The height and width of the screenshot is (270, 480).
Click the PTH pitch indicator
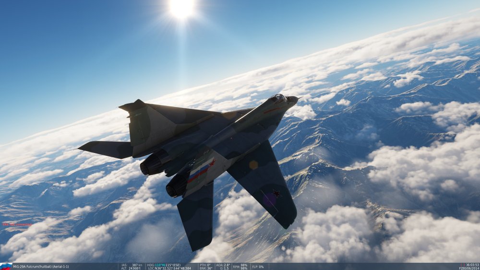[205, 265]
